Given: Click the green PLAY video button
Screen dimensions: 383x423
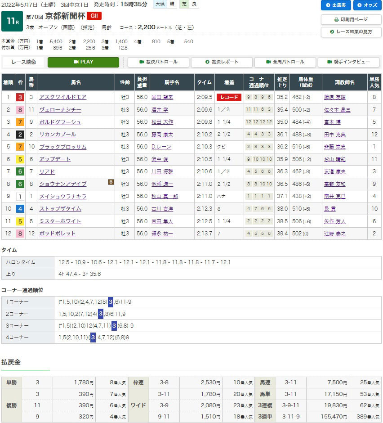Looking at the screenshot, I should click(x=83, y=62).
